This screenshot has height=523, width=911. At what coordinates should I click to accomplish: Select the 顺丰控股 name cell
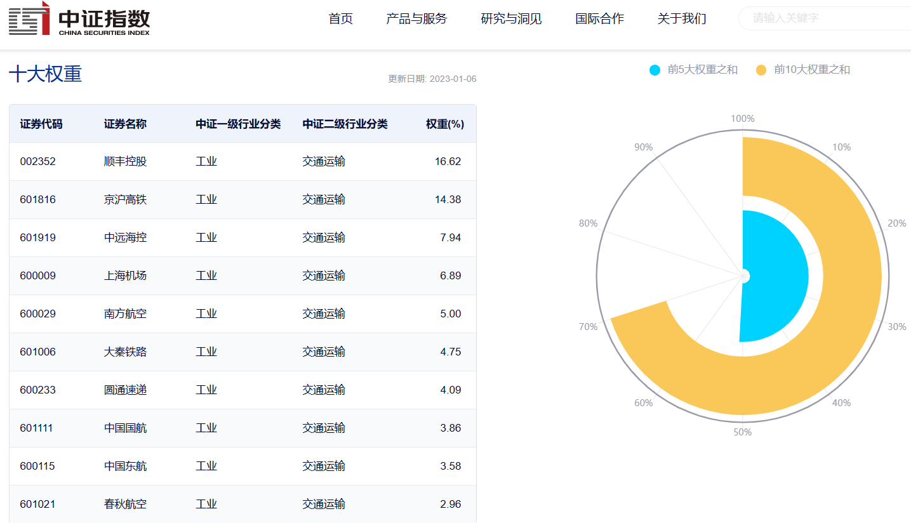point(125,161)
